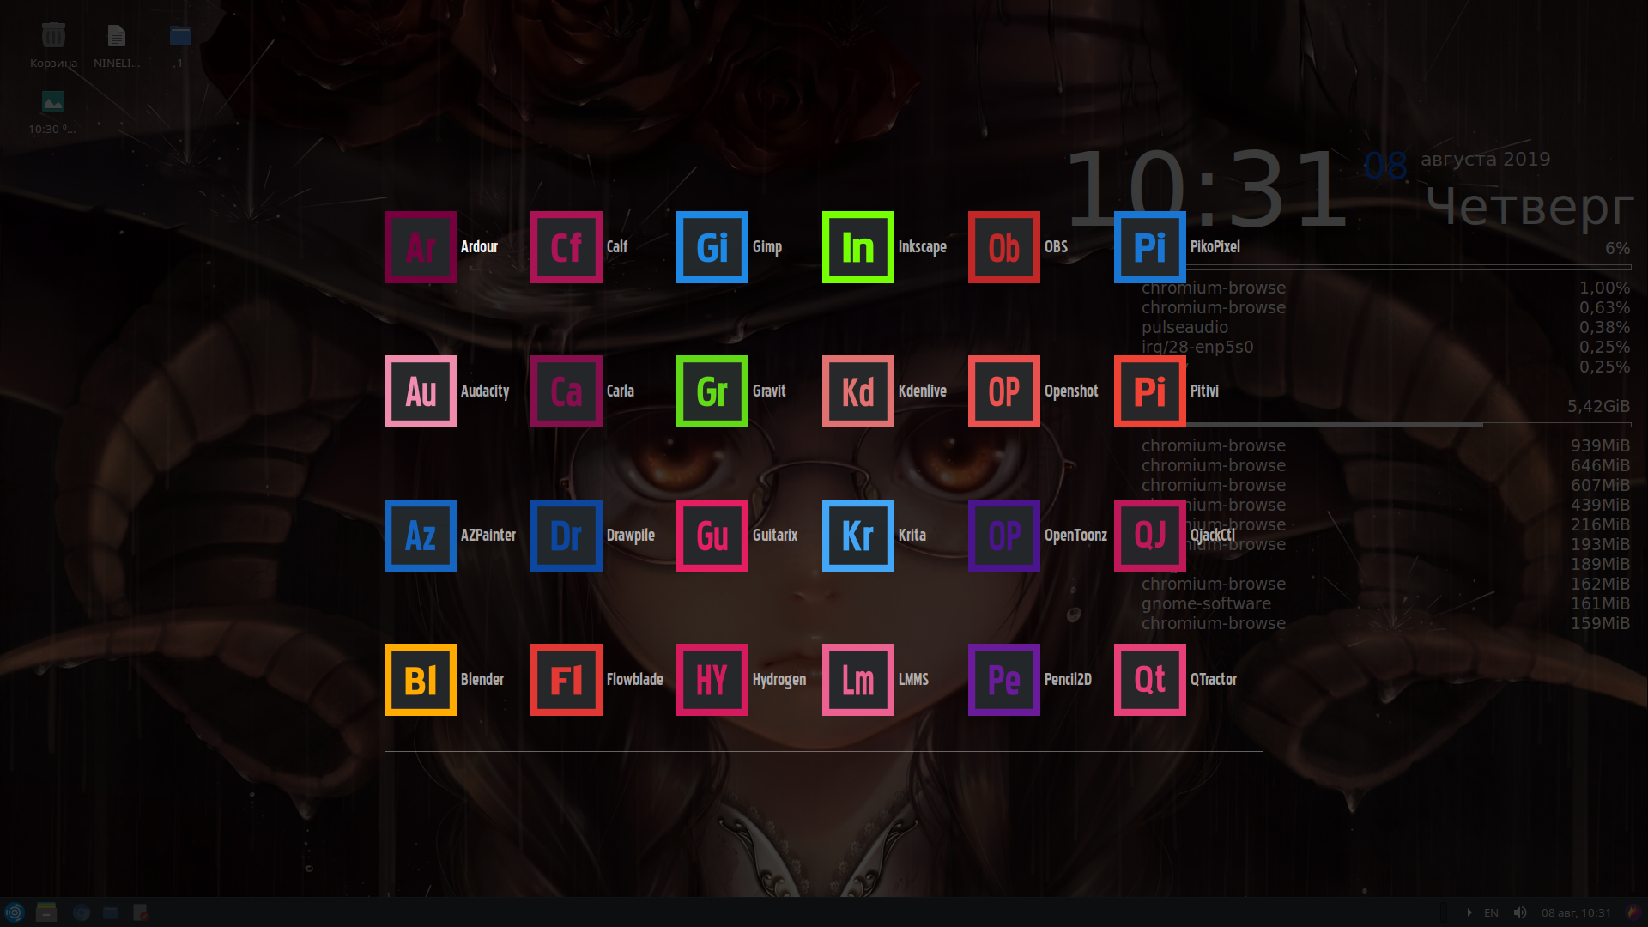This screenshot has width=1648, height=927.
Task: Click the OpenToonz label text
Action: pos(1075,536)
